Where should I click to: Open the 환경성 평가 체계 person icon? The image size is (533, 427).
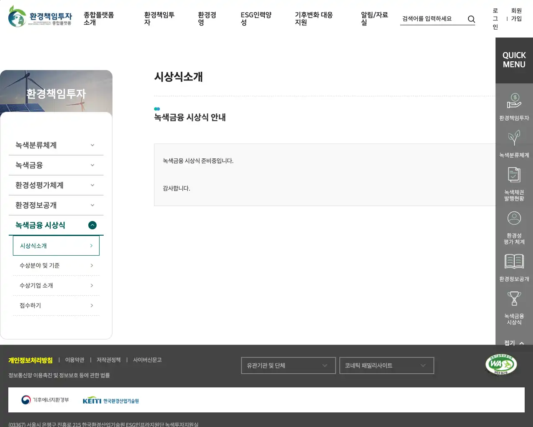[x=514, y=219]
